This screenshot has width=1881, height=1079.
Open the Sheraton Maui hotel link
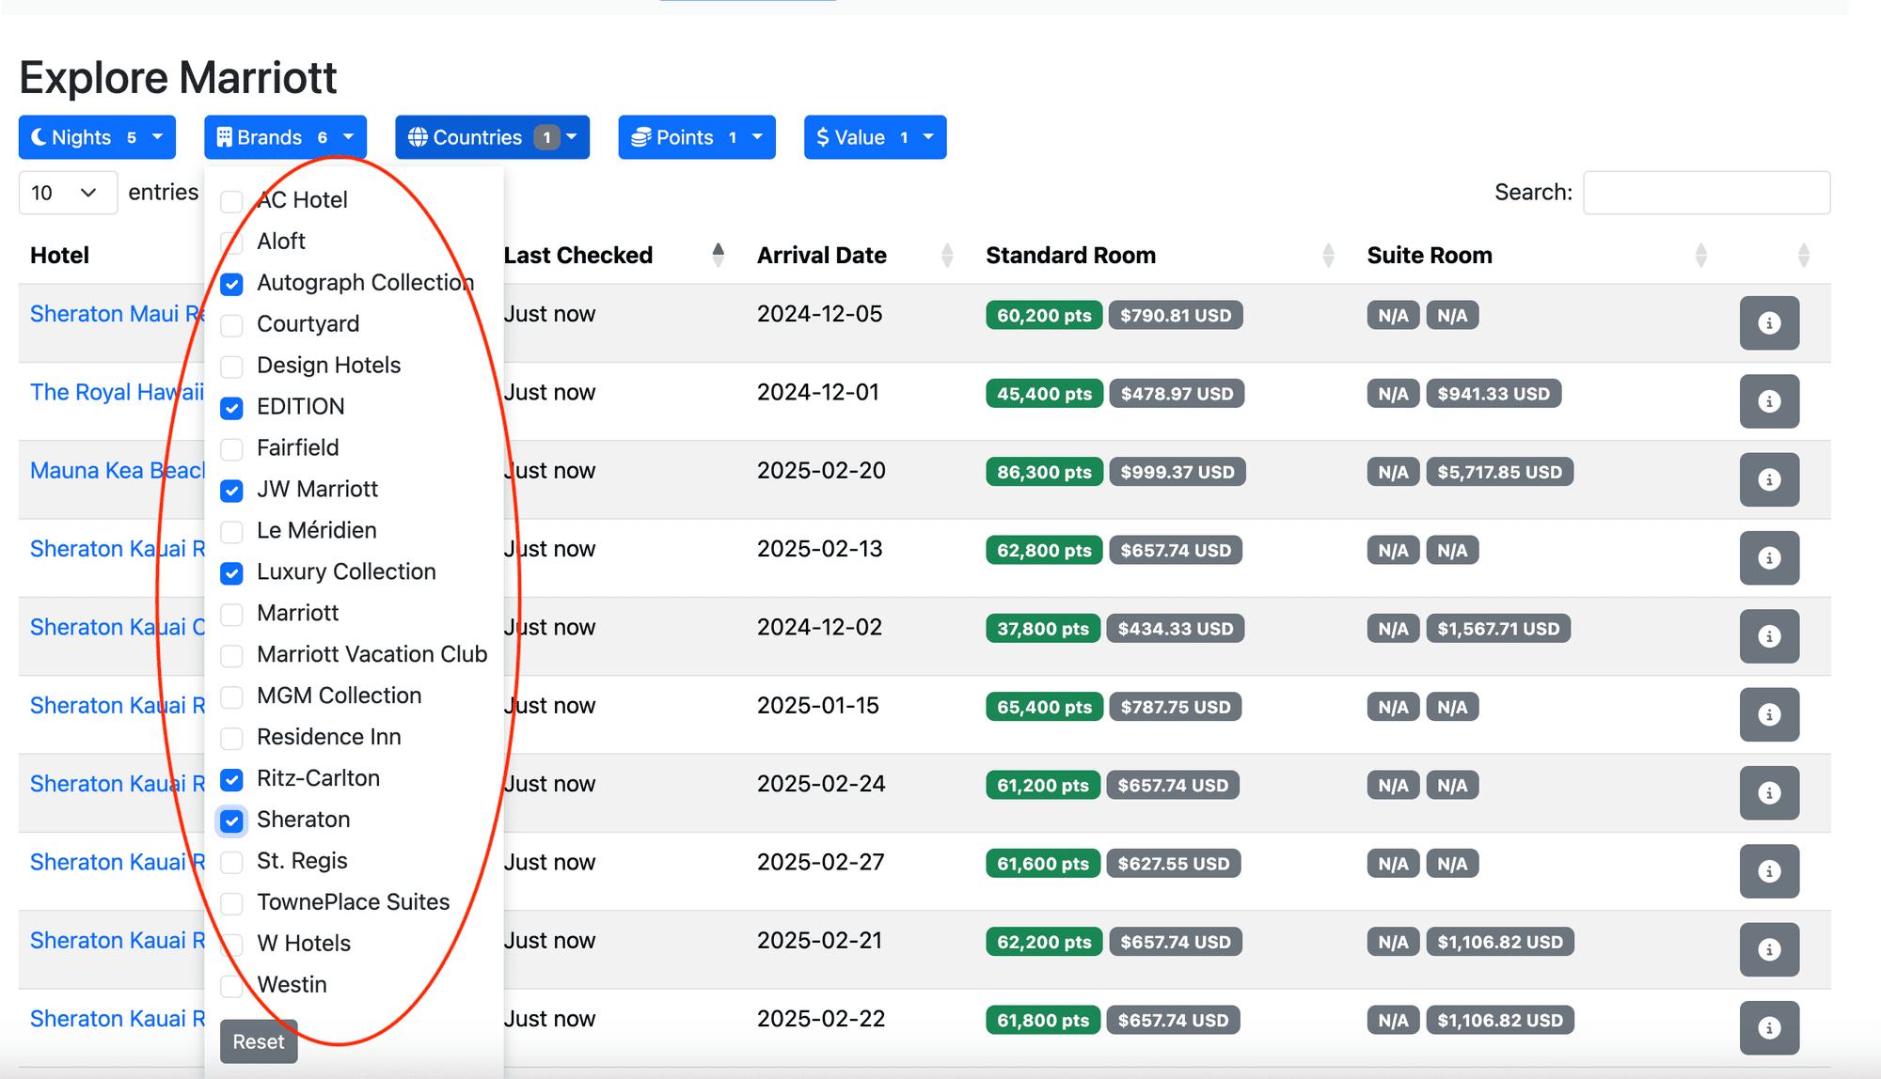(117, 314)
